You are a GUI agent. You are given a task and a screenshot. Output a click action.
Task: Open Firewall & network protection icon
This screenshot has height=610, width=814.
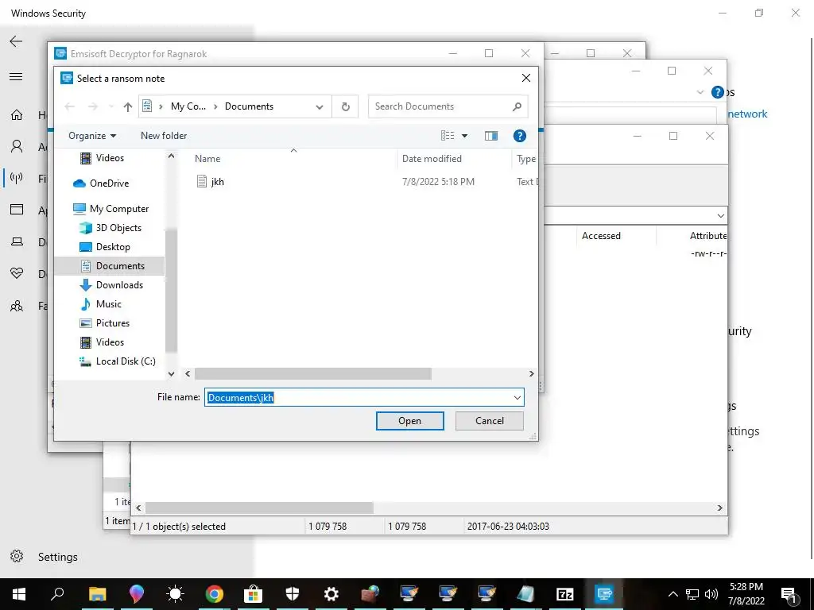click(17, 179)
